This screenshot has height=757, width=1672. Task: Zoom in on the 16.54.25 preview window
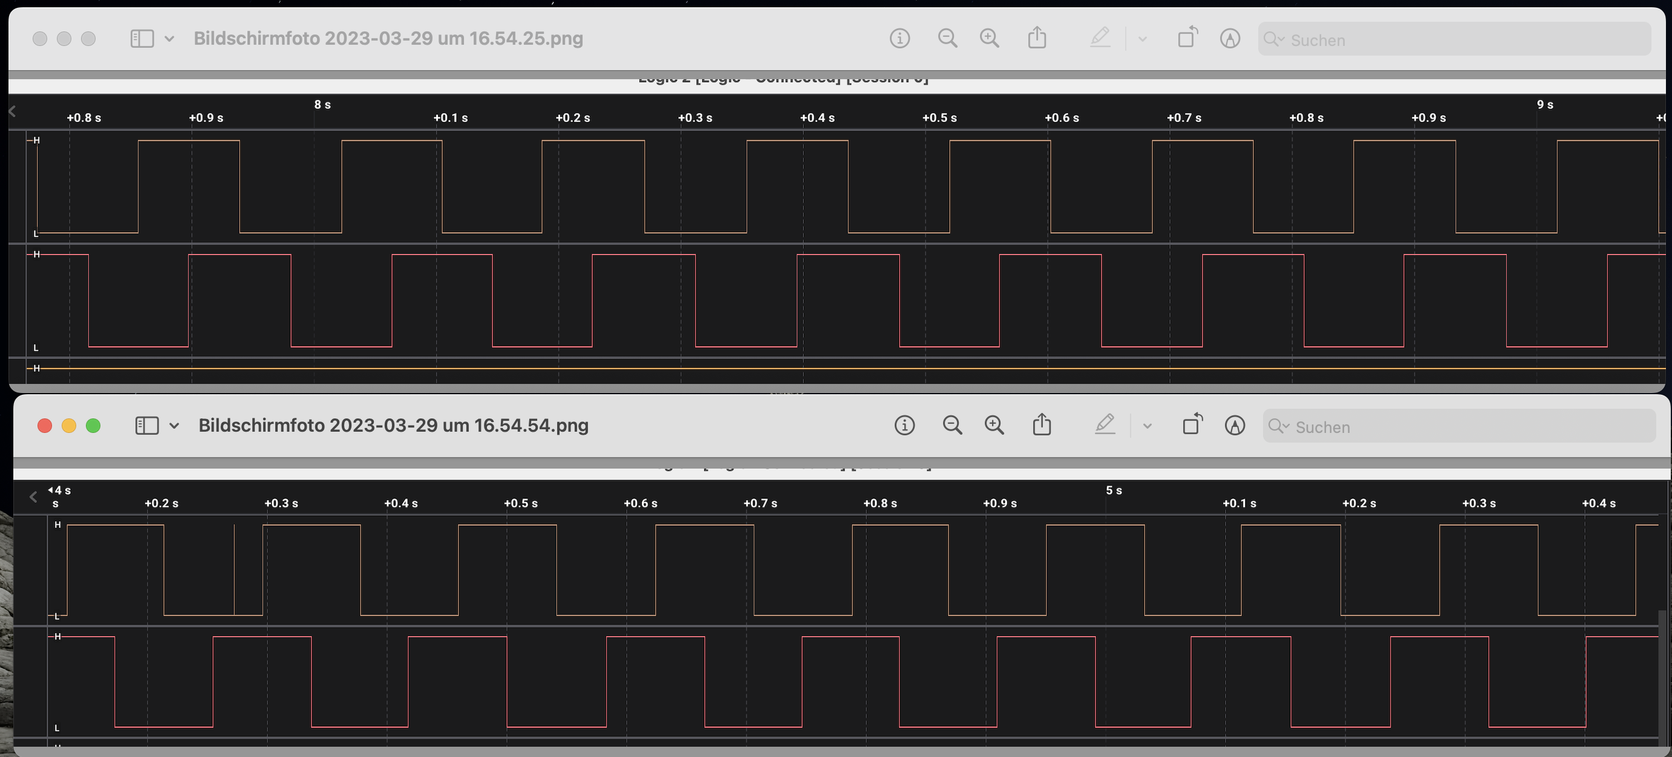coord(988,38)
